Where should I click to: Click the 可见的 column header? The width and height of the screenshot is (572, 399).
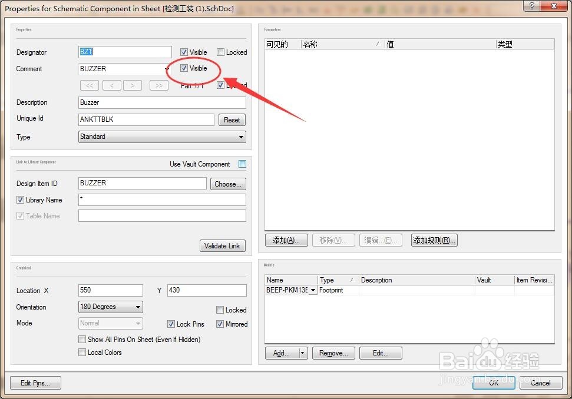click(283, 44)
